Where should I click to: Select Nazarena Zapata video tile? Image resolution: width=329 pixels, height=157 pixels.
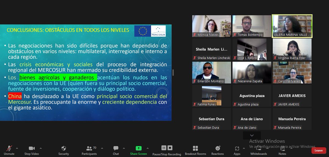coord(252,72)
